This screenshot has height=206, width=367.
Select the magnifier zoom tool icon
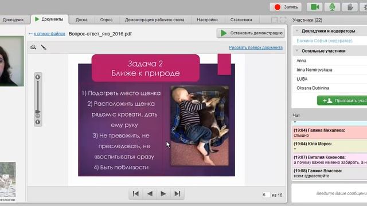pyautogui.click(x=33, y=47)
